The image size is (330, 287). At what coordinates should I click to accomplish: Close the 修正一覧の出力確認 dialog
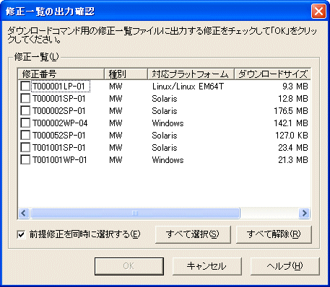(x=318, y=12)
